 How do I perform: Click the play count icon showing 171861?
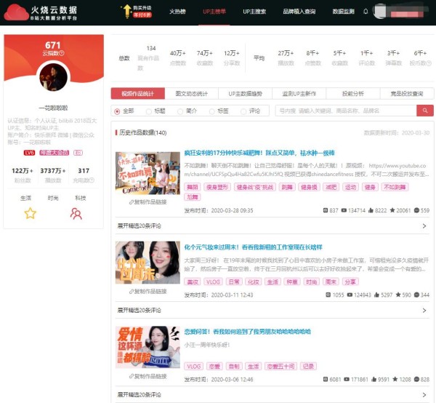tap(347, 379)
